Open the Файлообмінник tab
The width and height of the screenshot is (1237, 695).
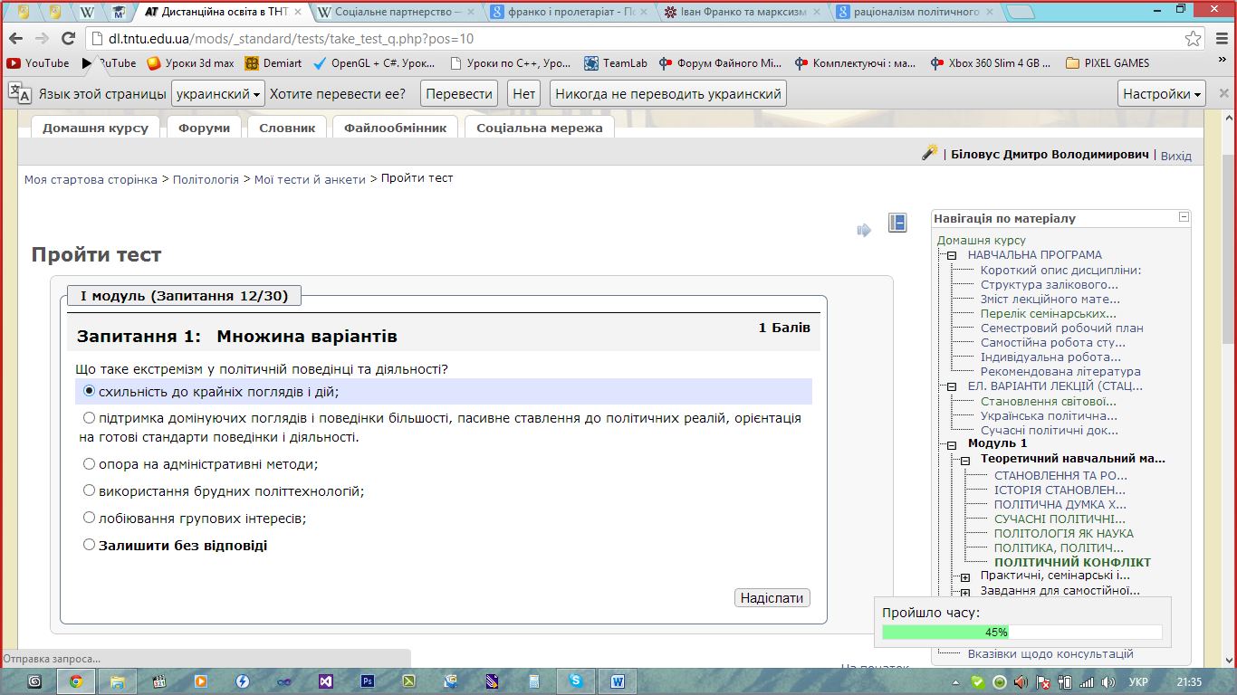click(395, 128)
